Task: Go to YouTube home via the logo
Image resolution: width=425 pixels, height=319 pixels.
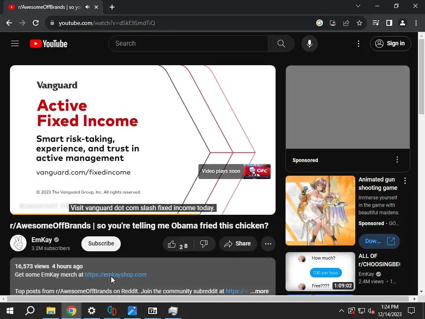Action: point(49,44)
